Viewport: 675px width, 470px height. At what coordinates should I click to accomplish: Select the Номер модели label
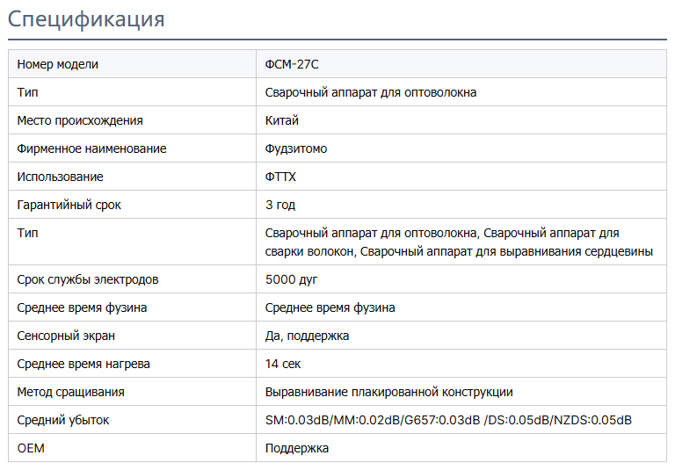click(58, 64)
